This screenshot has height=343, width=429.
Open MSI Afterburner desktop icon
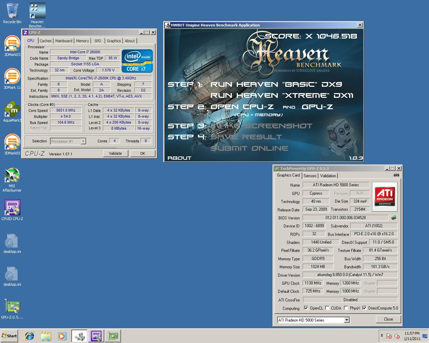point(12,180)
